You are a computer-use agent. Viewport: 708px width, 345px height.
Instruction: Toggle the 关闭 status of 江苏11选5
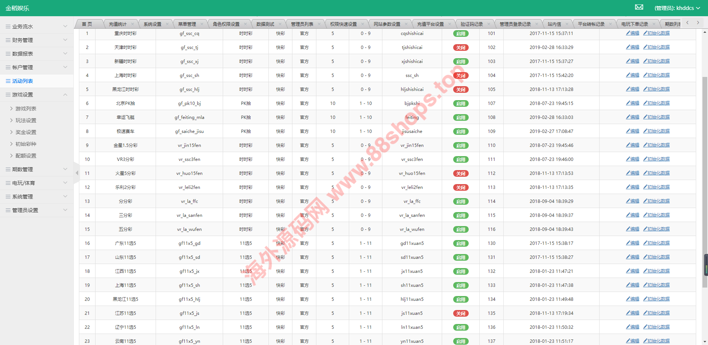coord(461,313)
